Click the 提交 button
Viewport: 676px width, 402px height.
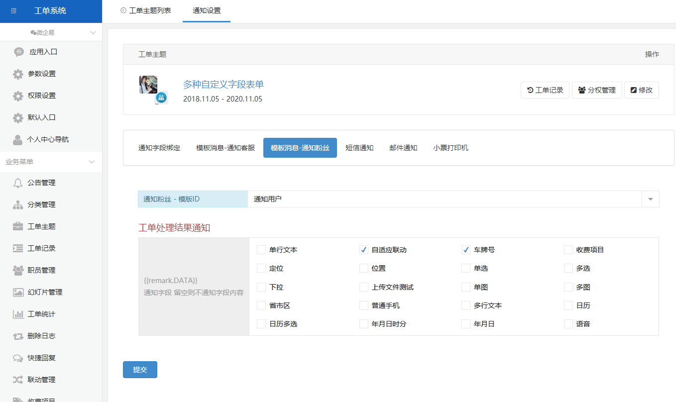(140, 370)
